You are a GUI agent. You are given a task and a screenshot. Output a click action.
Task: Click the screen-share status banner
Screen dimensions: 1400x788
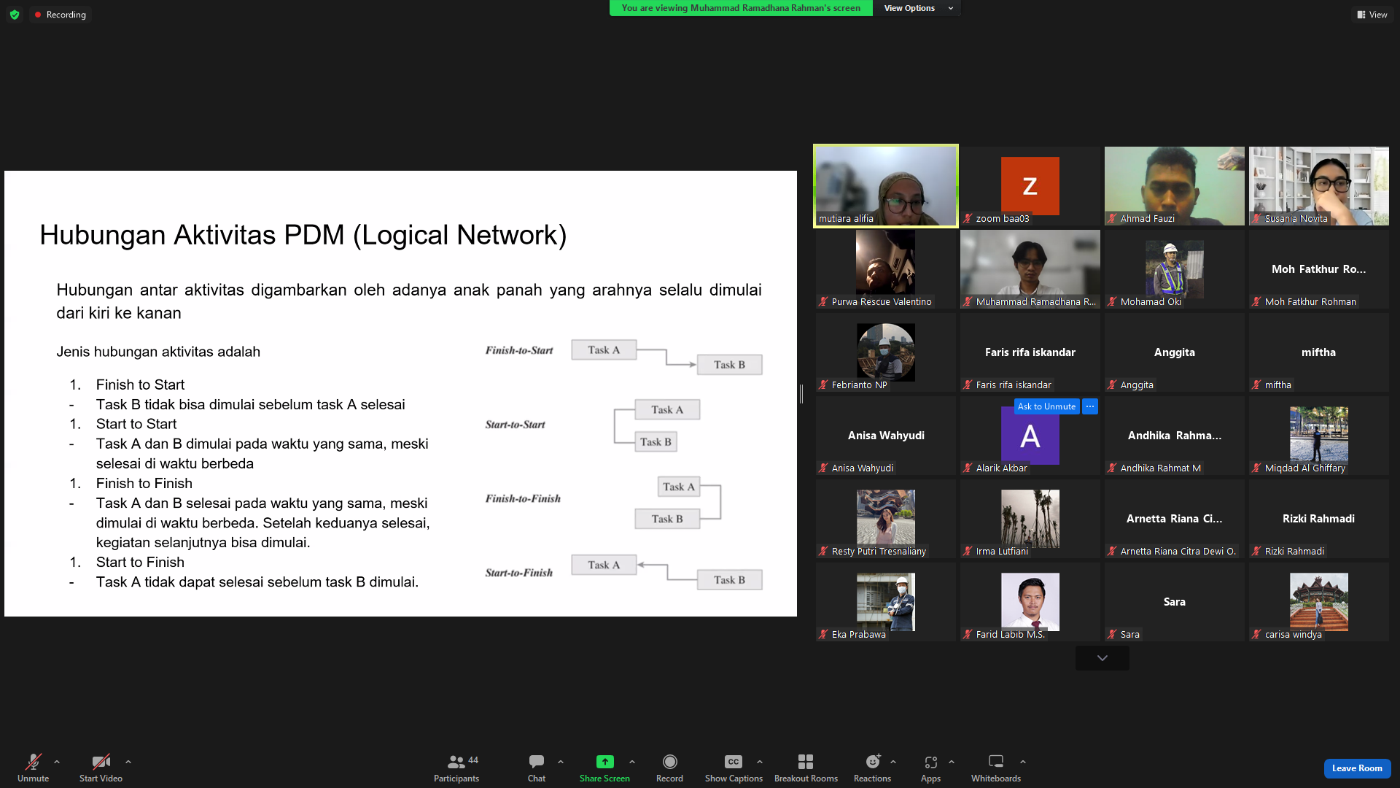[x=741, y=8]
